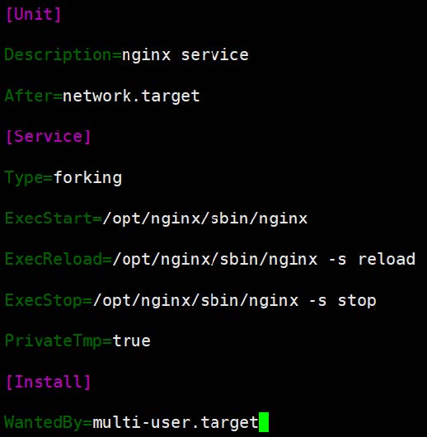427x437 pixels.
Task: Click the green block cursor
Action: (264, 422)
